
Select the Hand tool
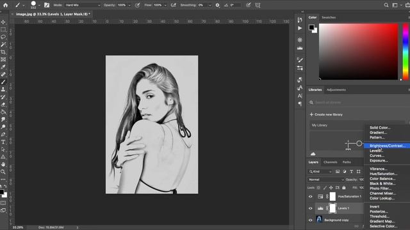[x=3, y=165]
